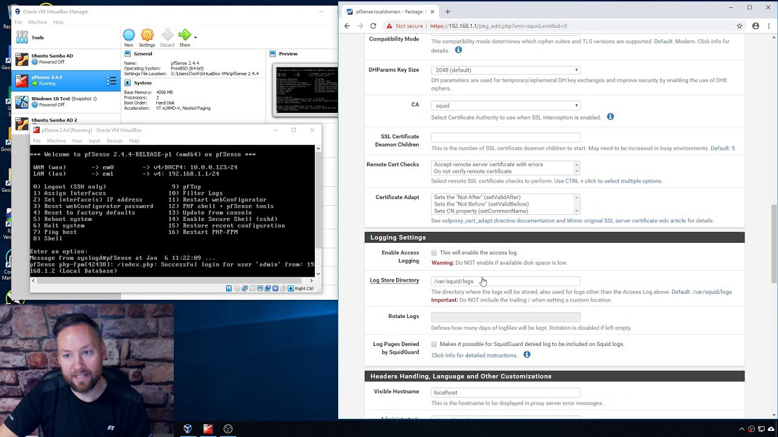Click the New VM toolbar icon
This screenshot has height=437, width=778.
(129, 35)
